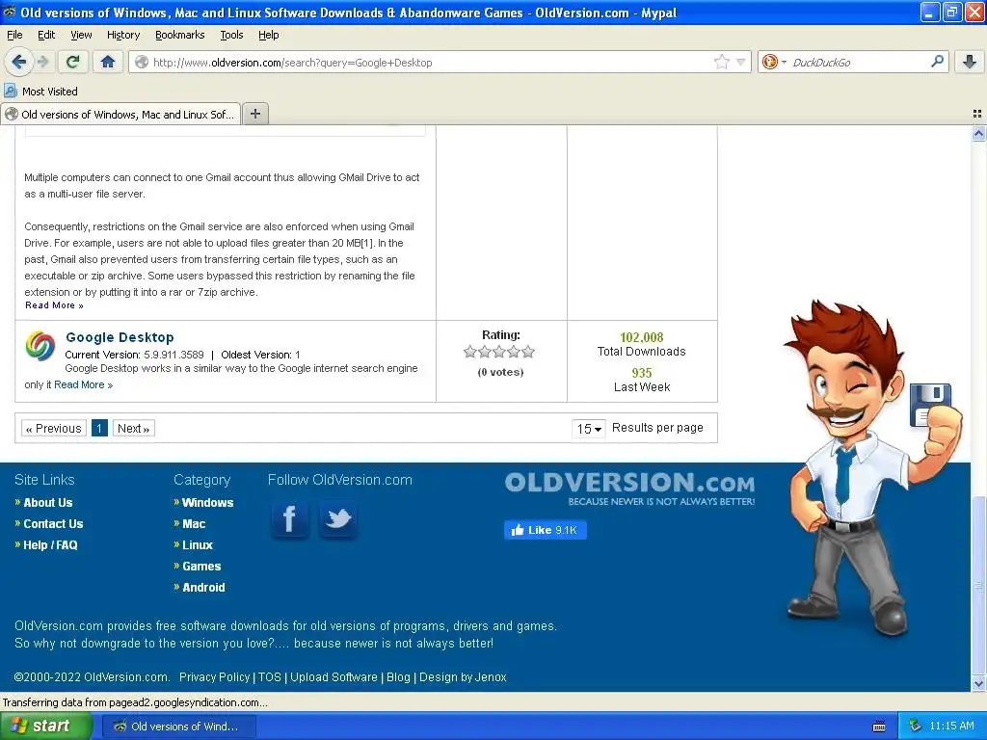Image resolution: width=987 pixels, height=740 pixels.
Task: Click the site identity globe icon
Action: pos(143,62)
